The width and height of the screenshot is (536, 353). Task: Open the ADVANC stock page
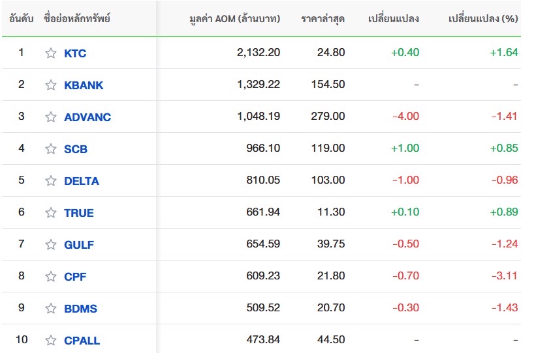pos(87,117)
